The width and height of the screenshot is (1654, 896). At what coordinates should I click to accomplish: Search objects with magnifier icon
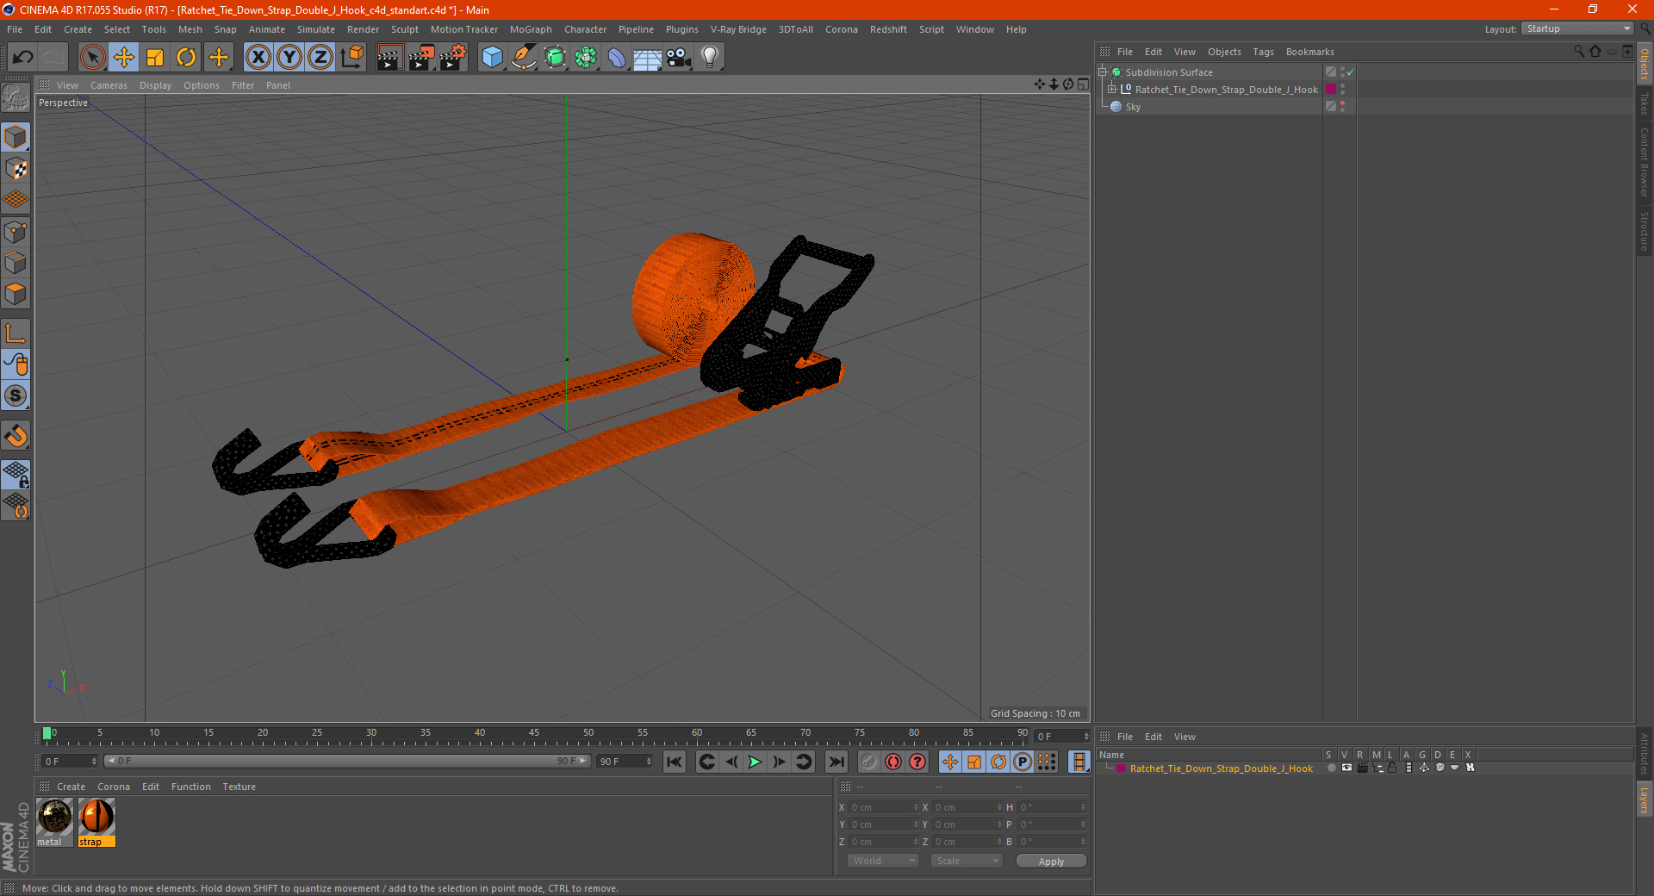(x=1579, y=52)
